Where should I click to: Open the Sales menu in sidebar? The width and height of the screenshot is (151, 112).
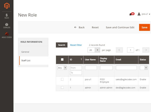[x=7, y=16]
